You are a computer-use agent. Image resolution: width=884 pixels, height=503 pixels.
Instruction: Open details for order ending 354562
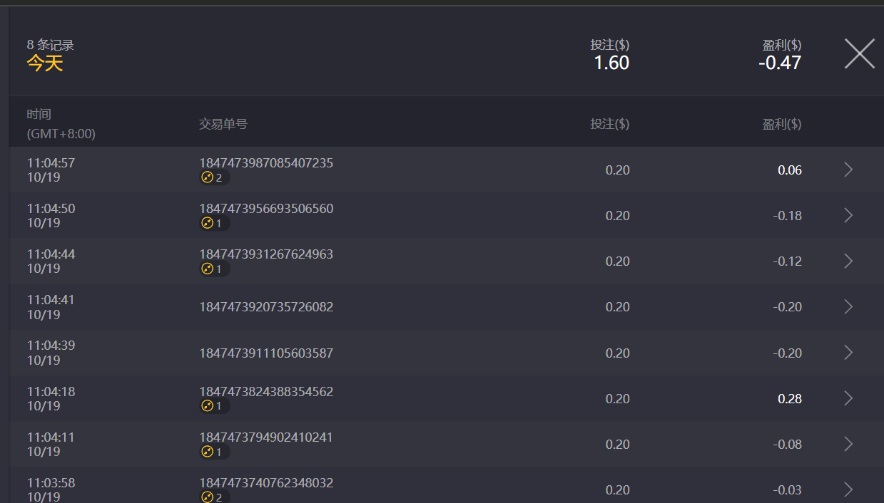848,398
